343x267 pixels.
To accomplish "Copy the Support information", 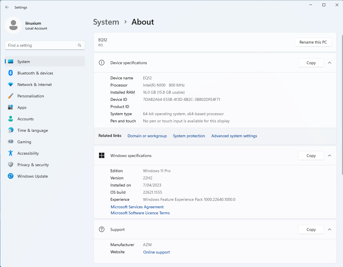I will (311, 229).
